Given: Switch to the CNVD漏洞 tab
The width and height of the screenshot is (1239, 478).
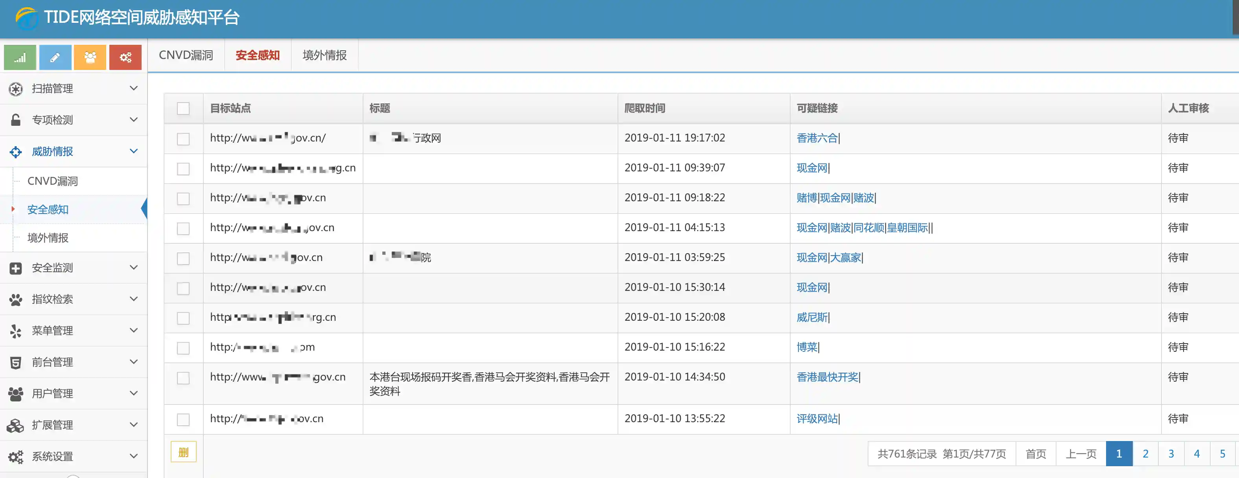Looking at the screenshot, I should coord(186,55).
